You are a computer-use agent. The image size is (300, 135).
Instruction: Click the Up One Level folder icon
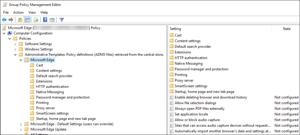point(20,20)
